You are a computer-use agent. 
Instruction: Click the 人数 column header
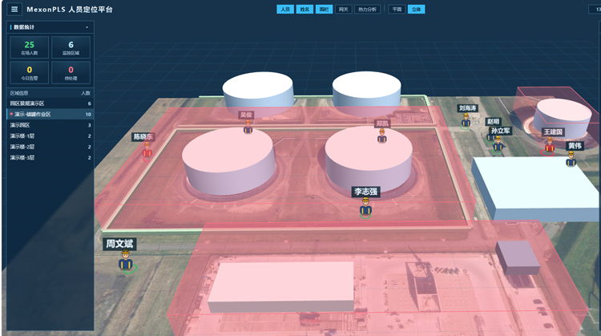tap(86, 93)
